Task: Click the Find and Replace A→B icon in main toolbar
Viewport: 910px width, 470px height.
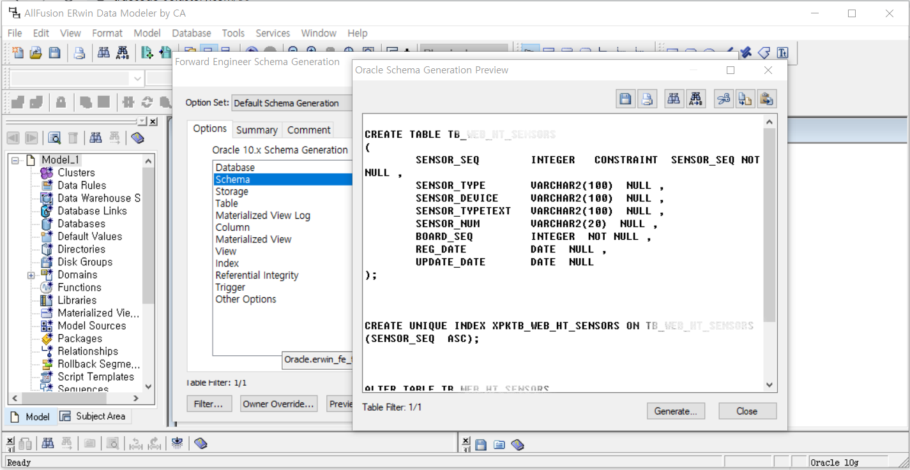Action: click(122, 53)
